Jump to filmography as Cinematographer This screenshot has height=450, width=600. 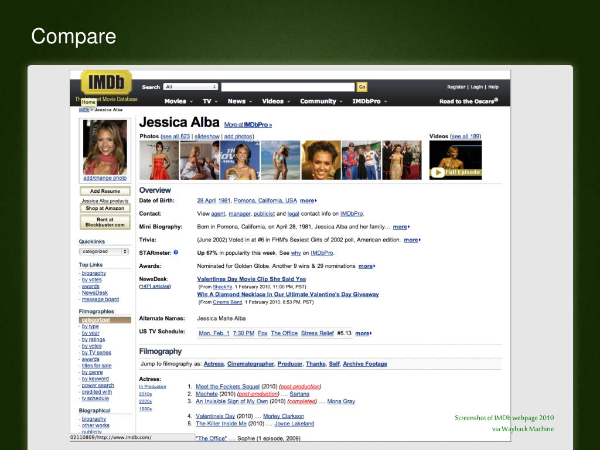coord(251,364)
